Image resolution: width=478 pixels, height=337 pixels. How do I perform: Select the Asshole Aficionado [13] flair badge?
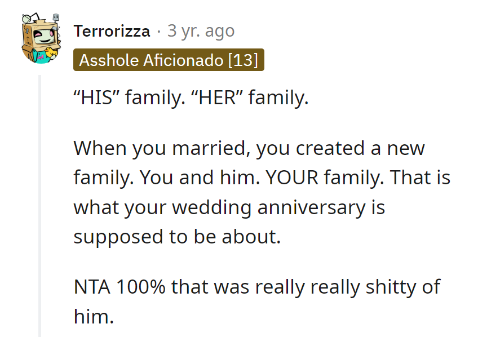(x=168, y=59)
